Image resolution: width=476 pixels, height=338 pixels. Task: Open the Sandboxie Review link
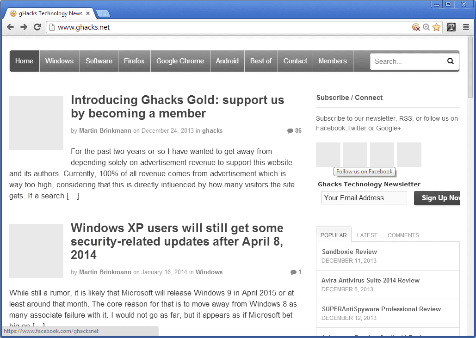349,252
